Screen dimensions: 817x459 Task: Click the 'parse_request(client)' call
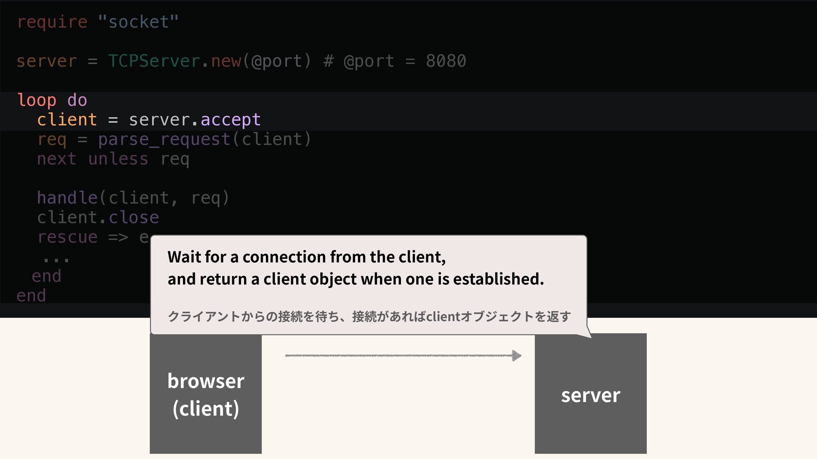click(205, 139)
